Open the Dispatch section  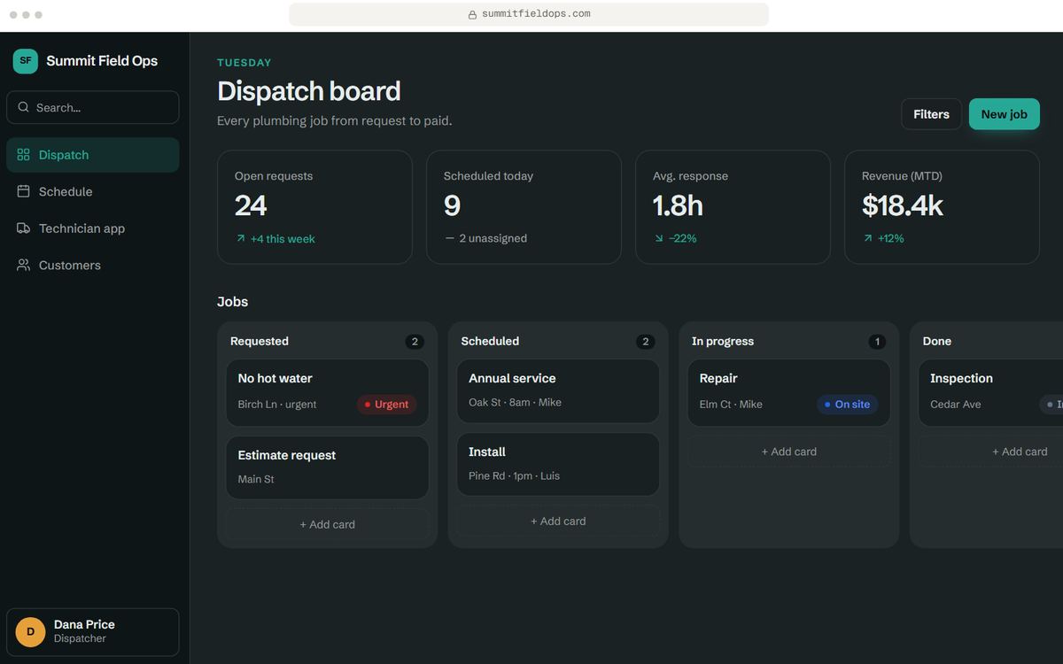coord(93,155)
